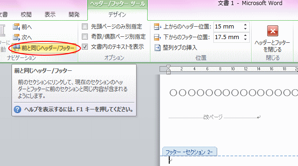Click the 前へ (Previous) navigation icon
This screenshot has width=298, height=166.
click(17, 27)
